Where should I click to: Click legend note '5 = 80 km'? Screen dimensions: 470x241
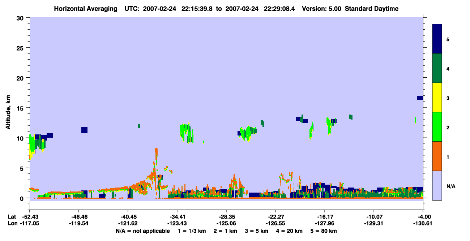tap(324, 231)
